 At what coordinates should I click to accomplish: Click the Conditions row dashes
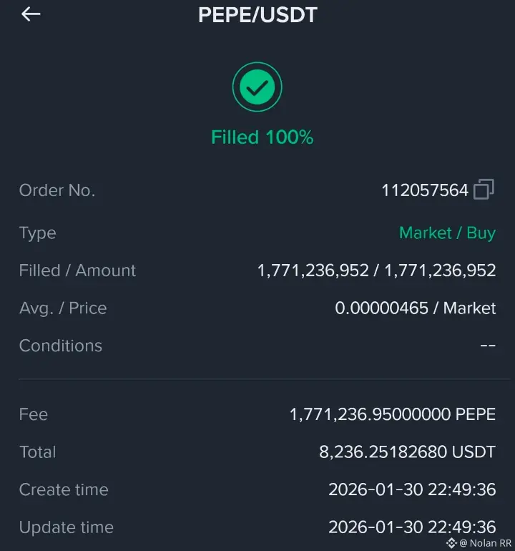click(x=488, y=346)
